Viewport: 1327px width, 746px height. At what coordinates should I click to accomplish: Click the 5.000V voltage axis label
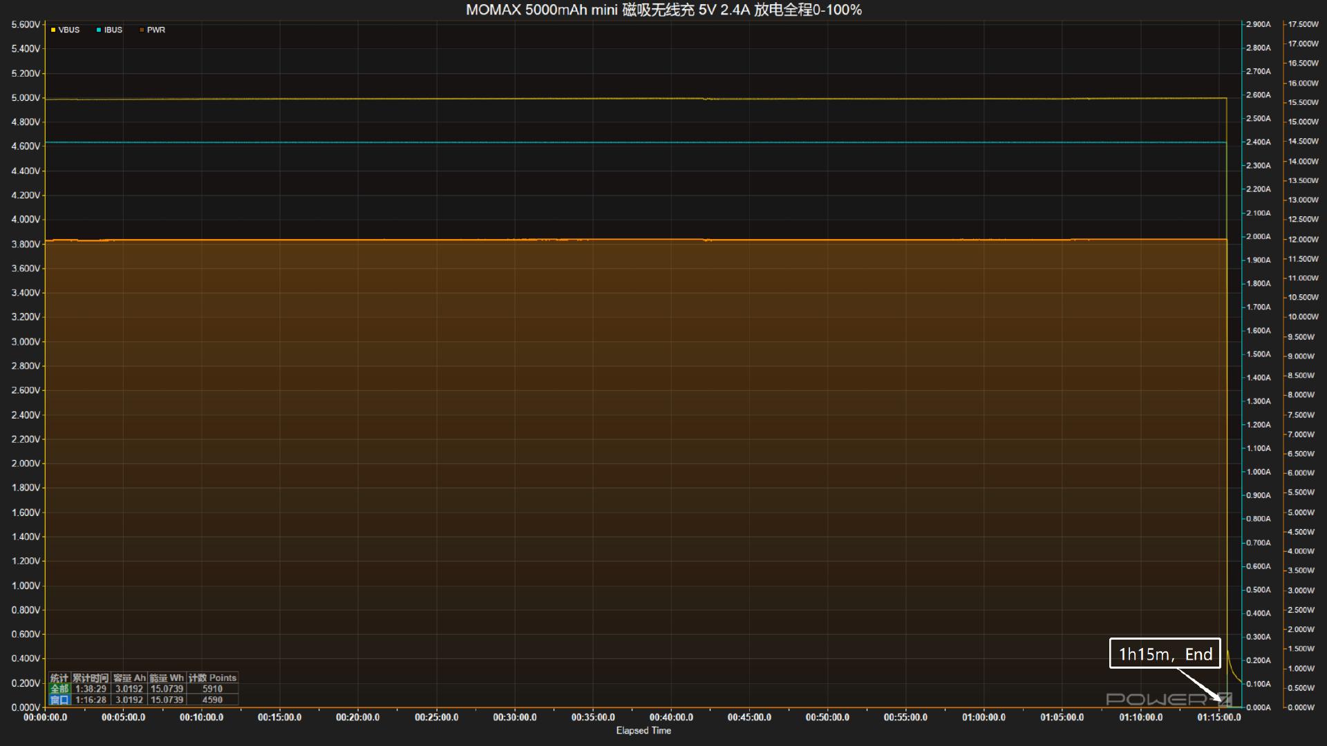[26, 97]
